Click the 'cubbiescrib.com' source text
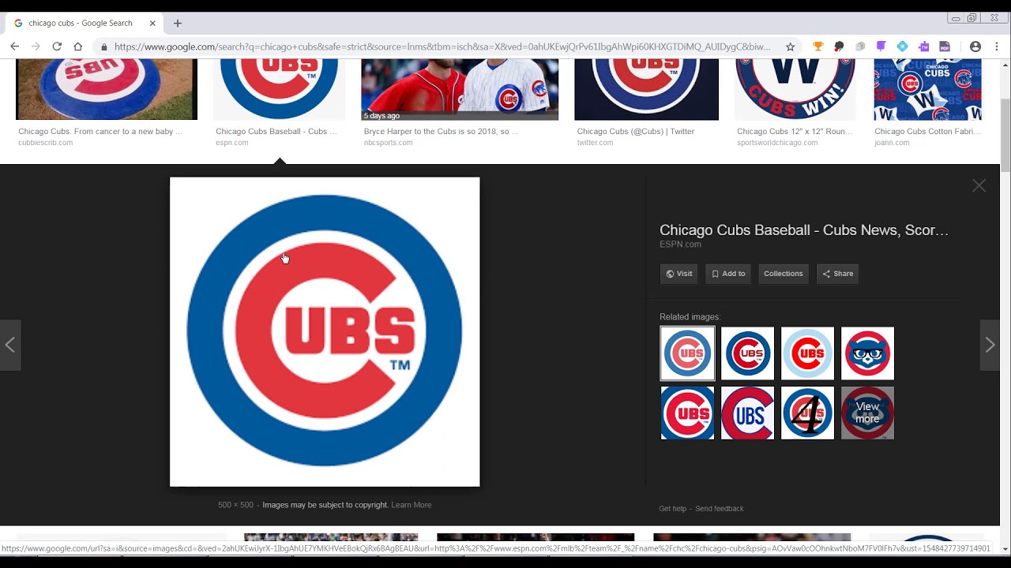This screenshot has width=1011, height=568. tap(46, 143)
